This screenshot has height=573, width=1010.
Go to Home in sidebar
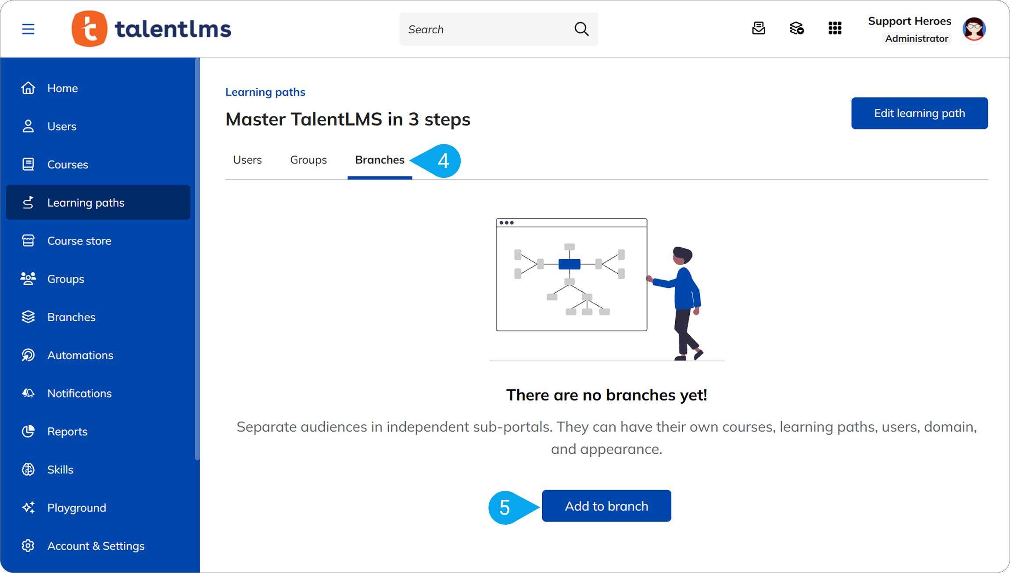pos(98,88)
